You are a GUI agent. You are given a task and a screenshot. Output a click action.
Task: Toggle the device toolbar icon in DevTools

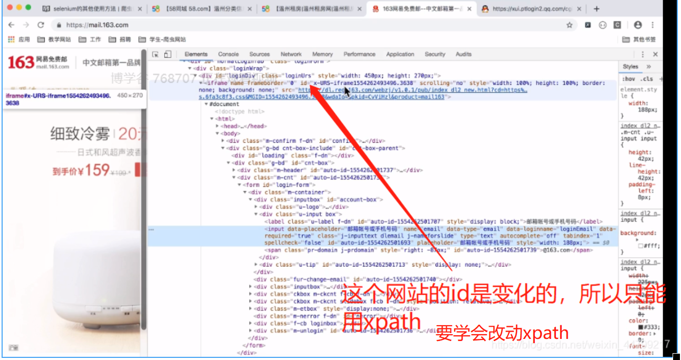pyautogui.click(x=168, y=54)
